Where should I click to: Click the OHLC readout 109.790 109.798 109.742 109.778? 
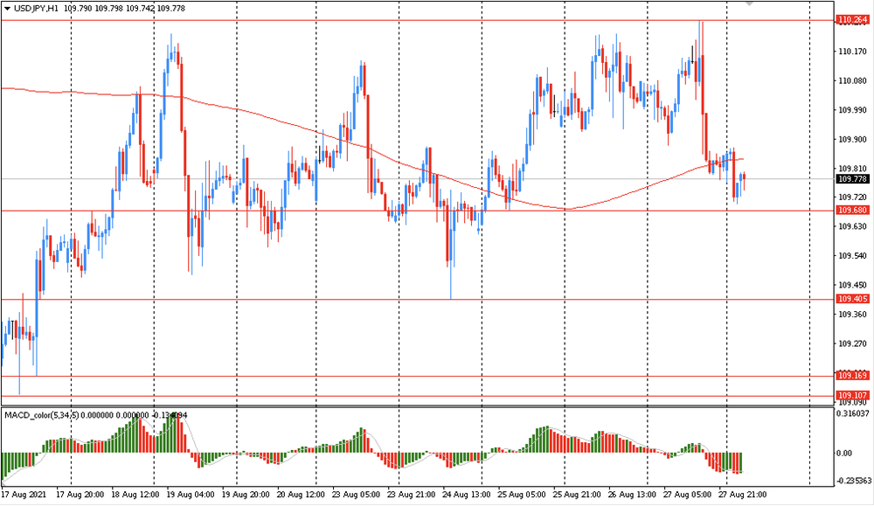[x=124, y=9]
